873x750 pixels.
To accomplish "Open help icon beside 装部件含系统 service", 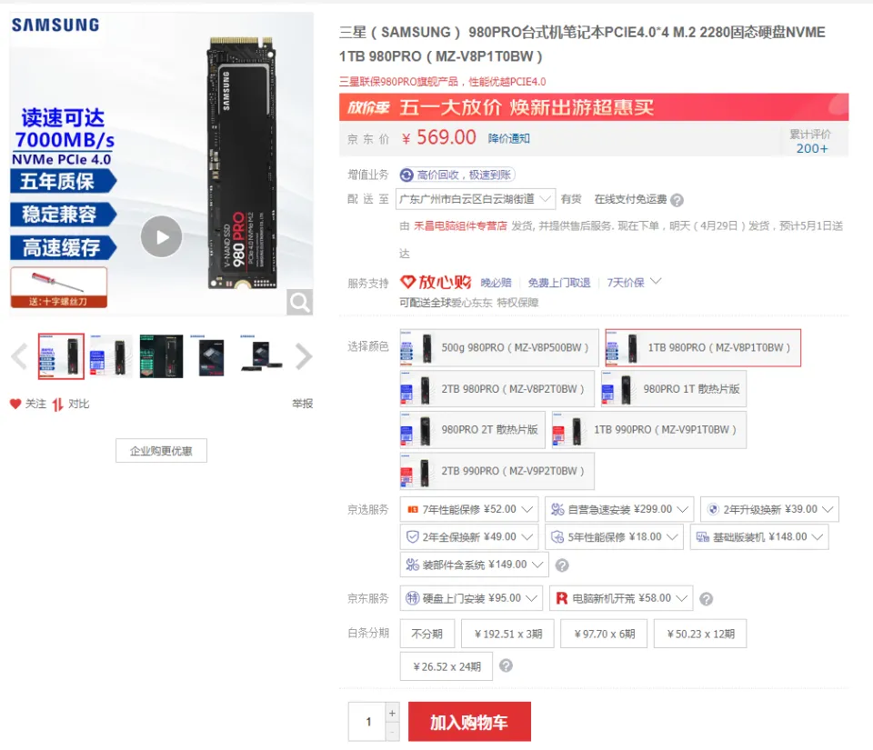I will coord(562,565).
